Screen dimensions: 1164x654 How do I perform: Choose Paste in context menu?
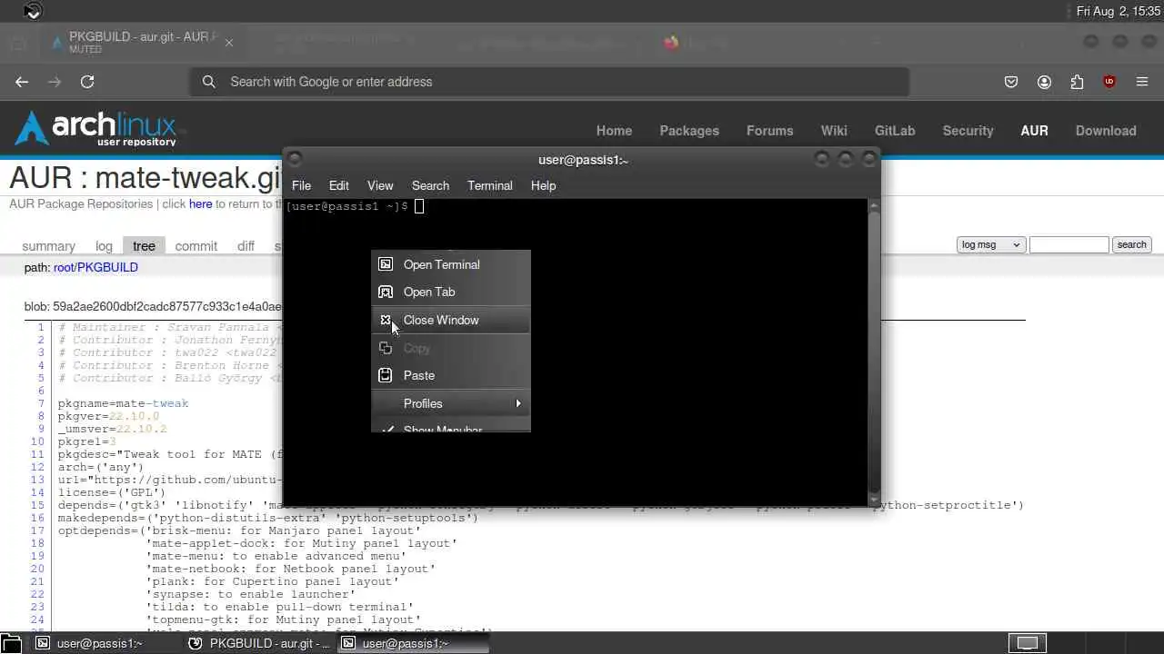[451, 375]
